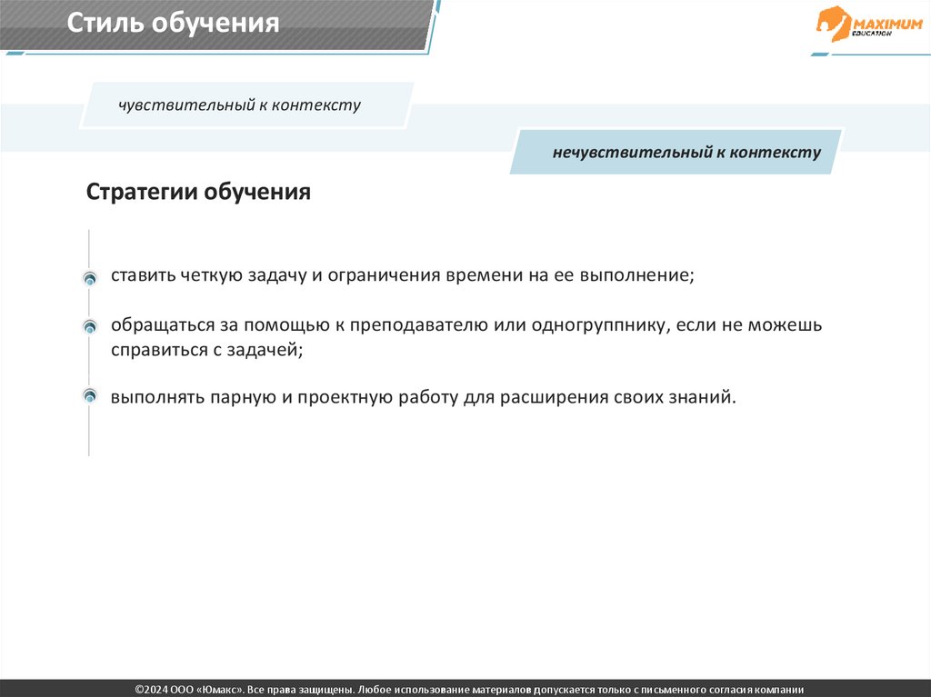
Task: Click the Maximum Education logo
Action: click(869, 25)
